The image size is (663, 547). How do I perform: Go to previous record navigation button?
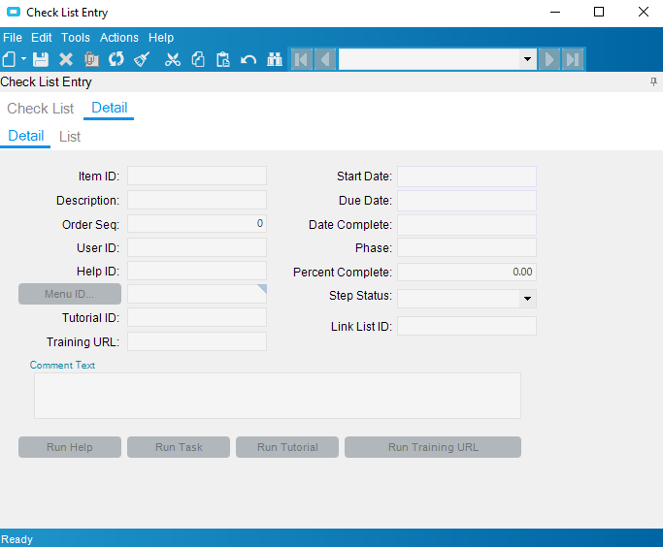325,59
